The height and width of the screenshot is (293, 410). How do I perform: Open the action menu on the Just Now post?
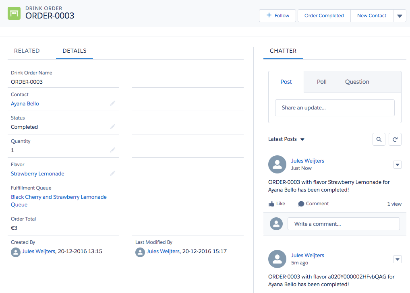[397, 165]
